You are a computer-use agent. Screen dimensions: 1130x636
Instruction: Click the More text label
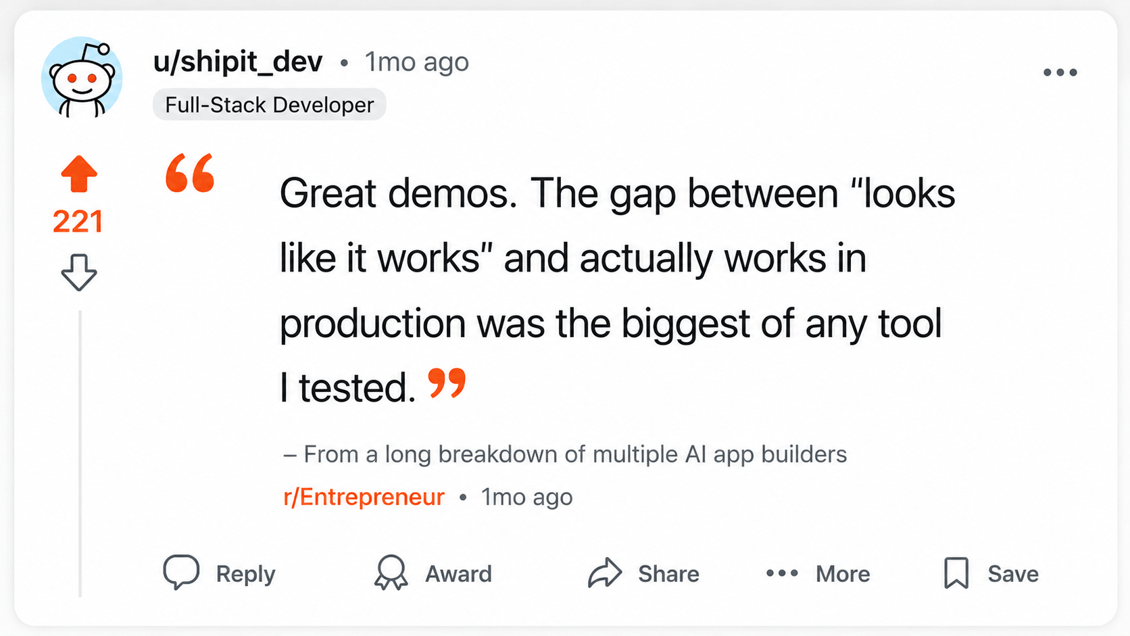tap(843, 574)
